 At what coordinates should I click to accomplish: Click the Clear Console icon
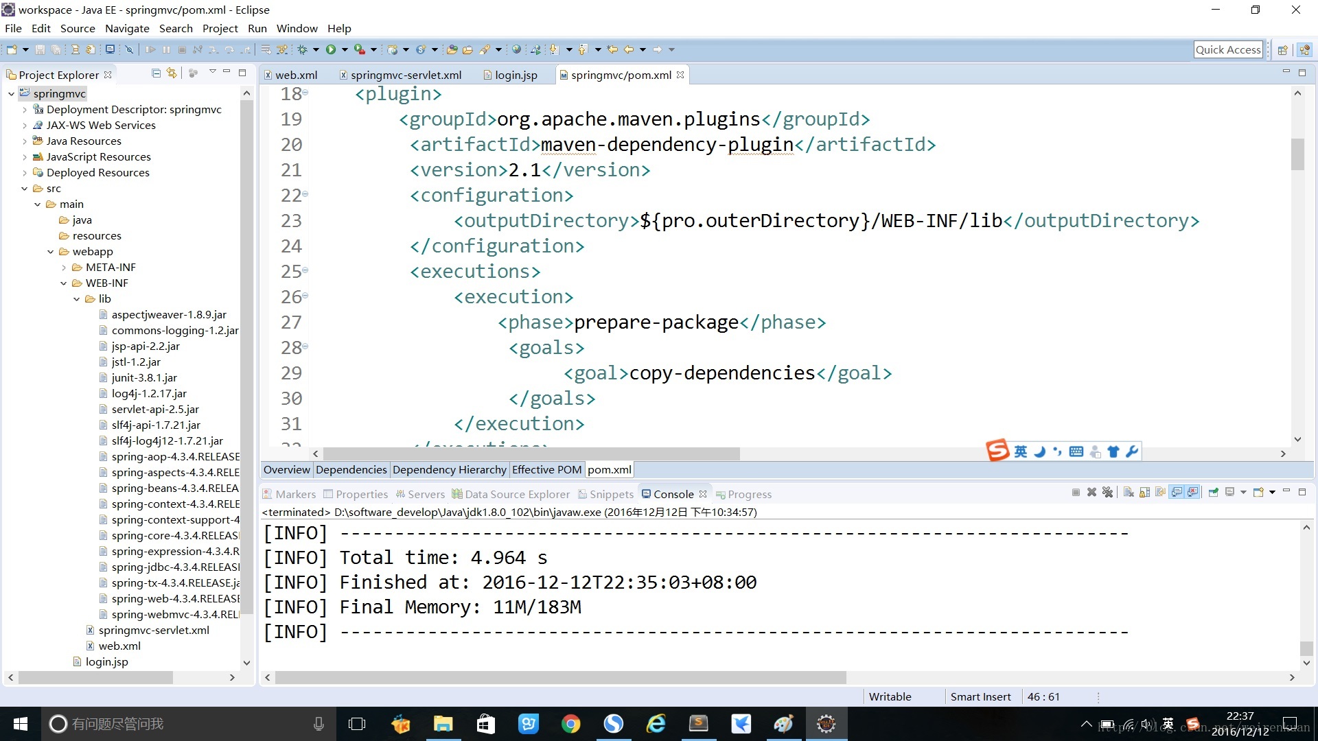[1129, 493]
